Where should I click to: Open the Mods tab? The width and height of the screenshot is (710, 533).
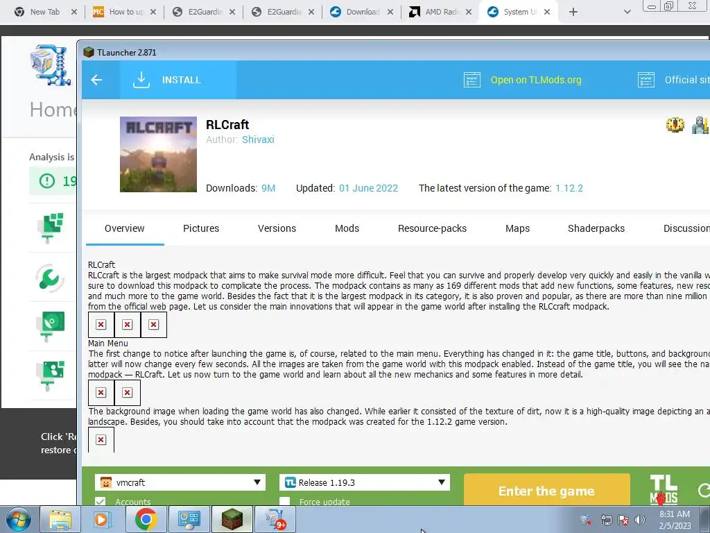click(x=347, y=228)
